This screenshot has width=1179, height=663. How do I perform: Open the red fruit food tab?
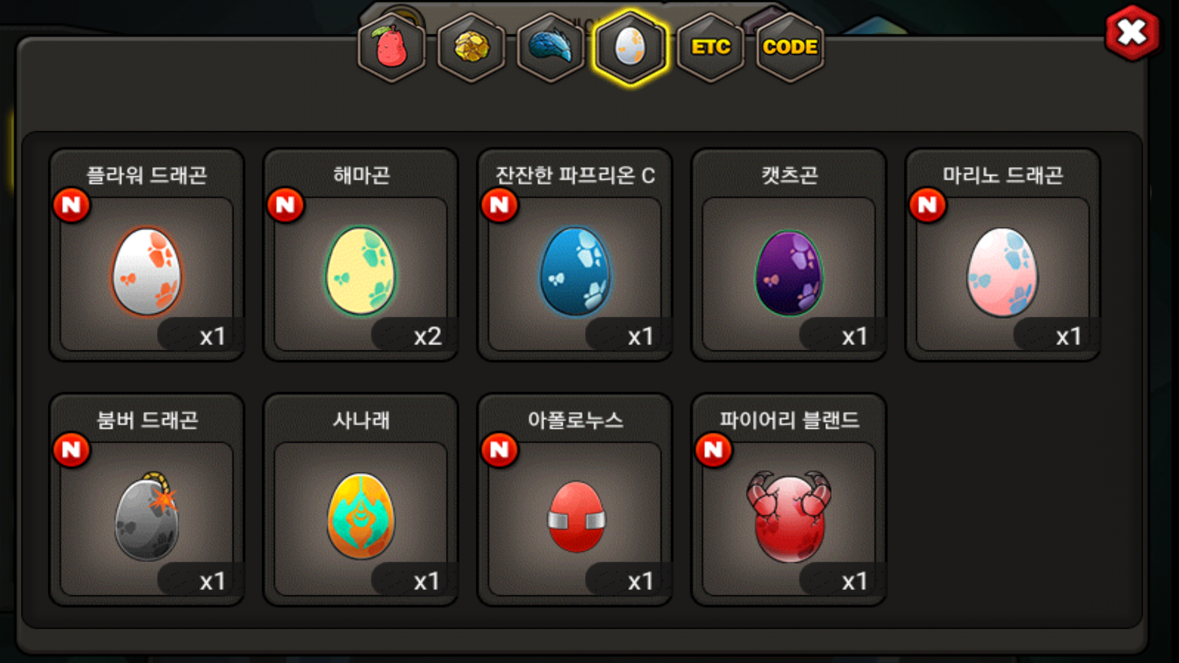[392, 47]
